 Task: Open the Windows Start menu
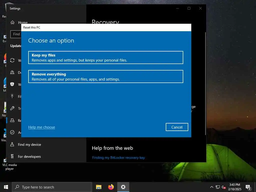6,187
